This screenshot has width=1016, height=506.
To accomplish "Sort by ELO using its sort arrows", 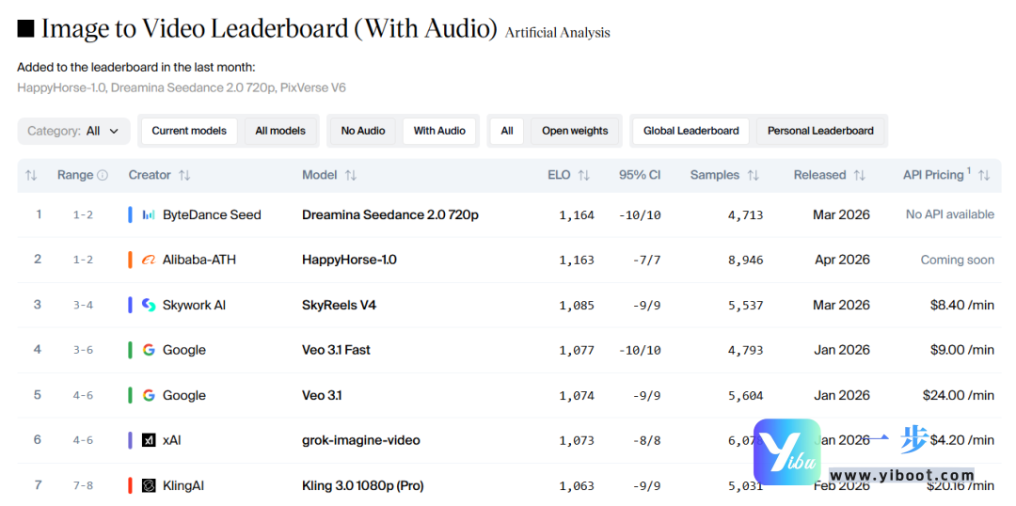I will (583, 176).
